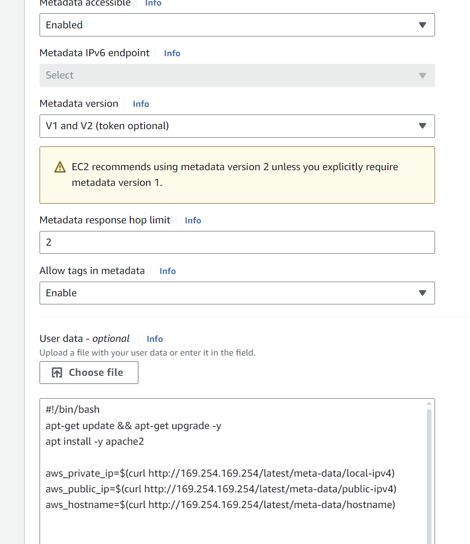Expand the Allow tags in metadata dropdown
Image resolution: width=470 pixels, height=544 pixels.
pos(237,293)
